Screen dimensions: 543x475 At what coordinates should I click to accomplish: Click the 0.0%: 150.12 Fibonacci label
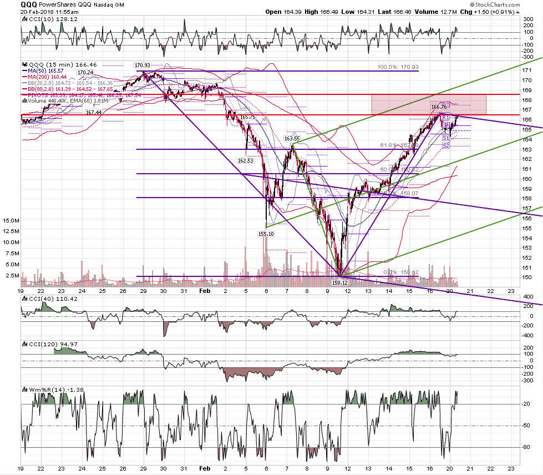400,272
